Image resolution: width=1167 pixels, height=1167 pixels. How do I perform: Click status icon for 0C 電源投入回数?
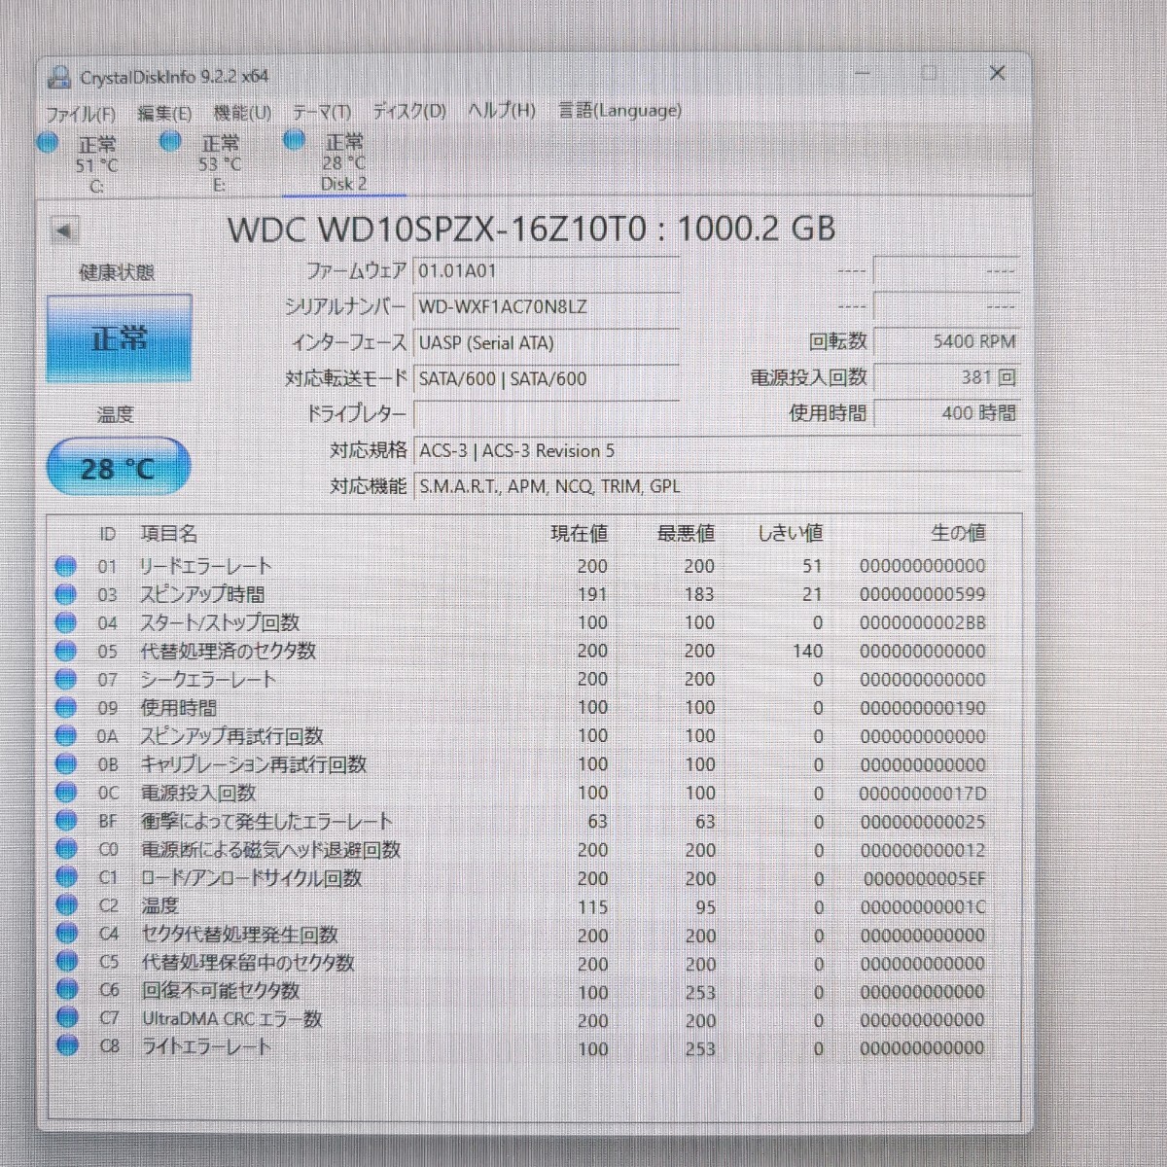pos(65,792)
